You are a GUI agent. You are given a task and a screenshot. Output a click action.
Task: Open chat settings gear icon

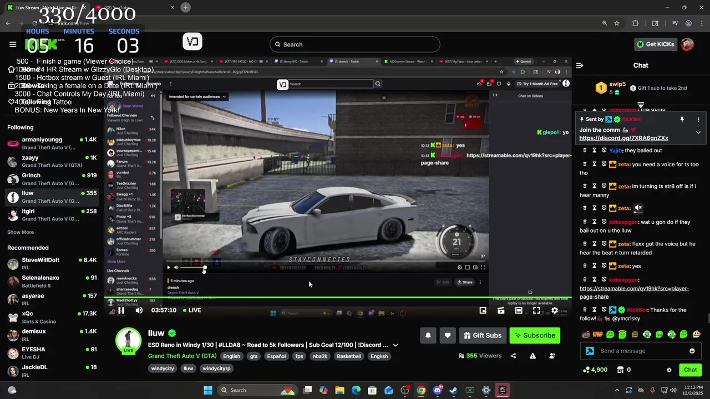669,370
